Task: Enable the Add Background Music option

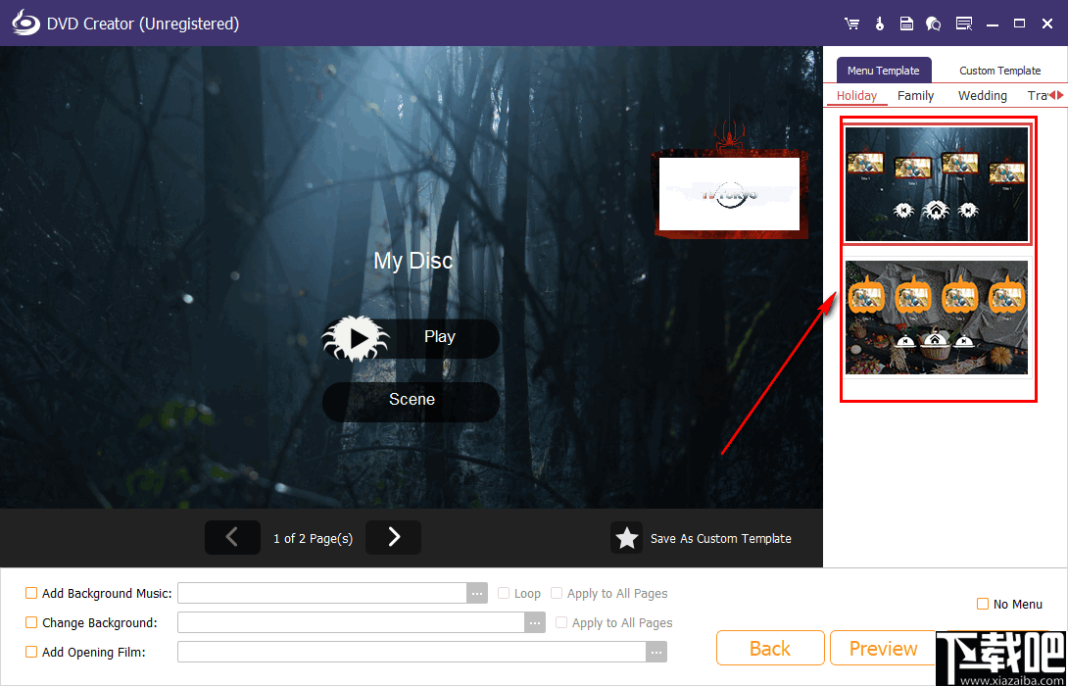Action: click(x=30, y=593)
